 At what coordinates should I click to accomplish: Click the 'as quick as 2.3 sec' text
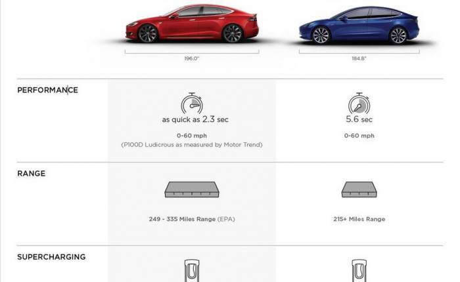(x=195, y=119)
